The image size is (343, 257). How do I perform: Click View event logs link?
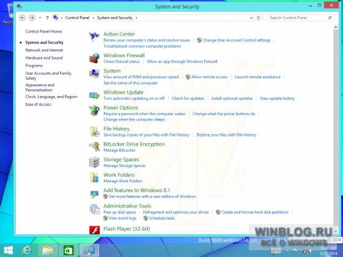pos(122,218)
